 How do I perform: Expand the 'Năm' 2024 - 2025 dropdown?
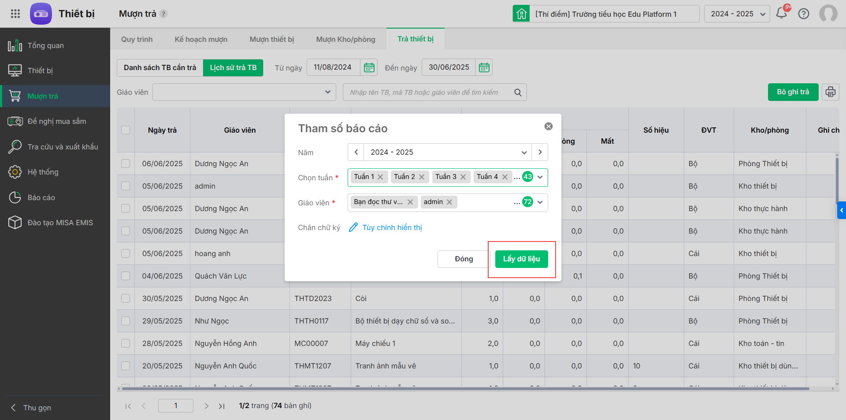[524, 152]
